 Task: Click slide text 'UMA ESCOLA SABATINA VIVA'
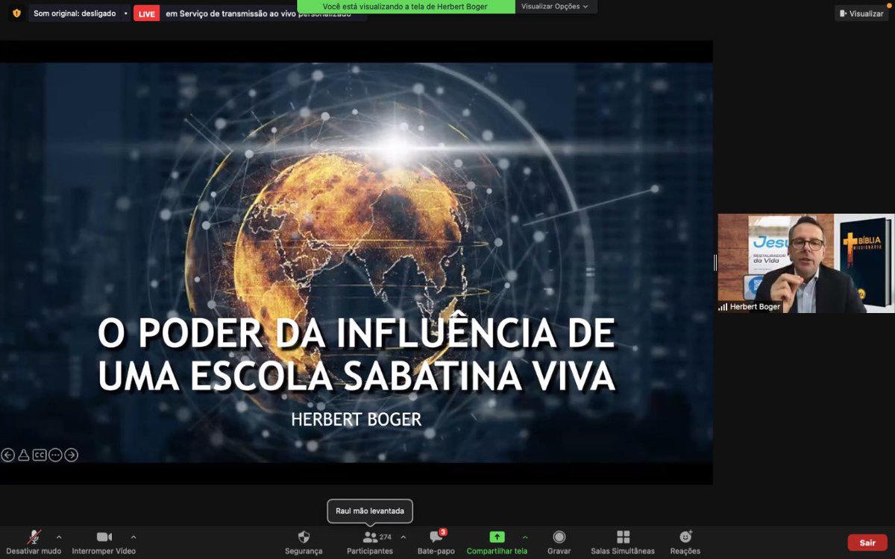[357, 377]
